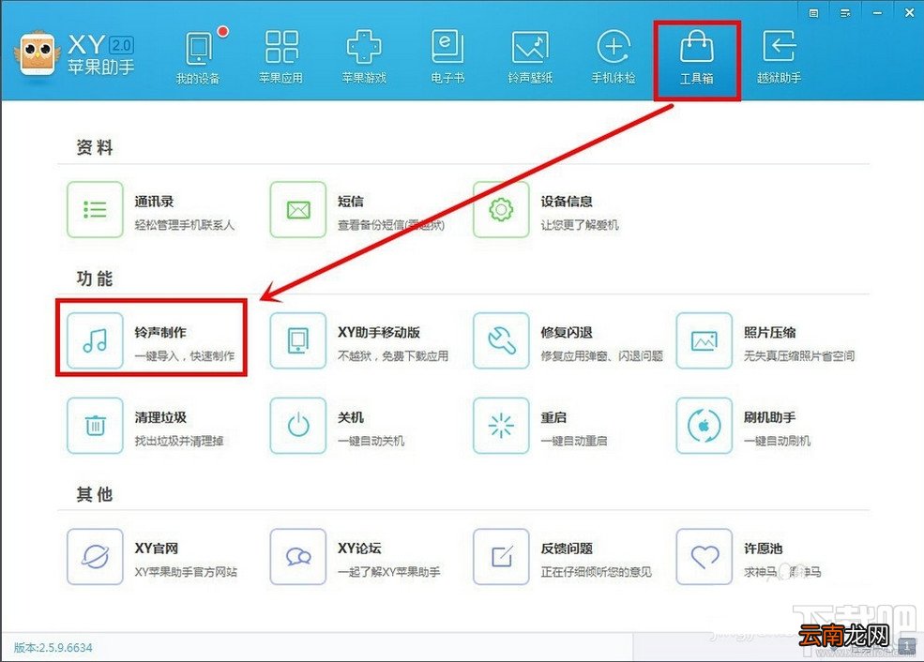Click the 照片压缩 title text
Viewport: 924px width, 662px height.
click(x=769, y=332)
